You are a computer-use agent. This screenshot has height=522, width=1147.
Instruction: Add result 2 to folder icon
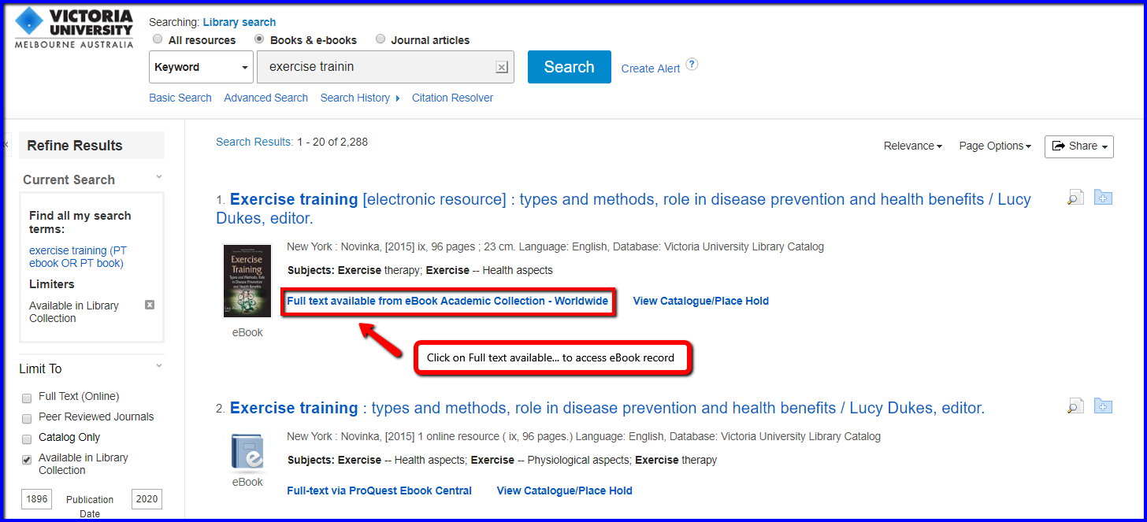click(x=1103, y=406)
